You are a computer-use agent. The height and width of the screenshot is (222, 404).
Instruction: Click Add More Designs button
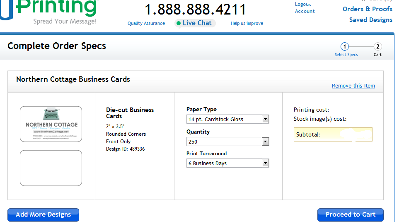(43, 215)
